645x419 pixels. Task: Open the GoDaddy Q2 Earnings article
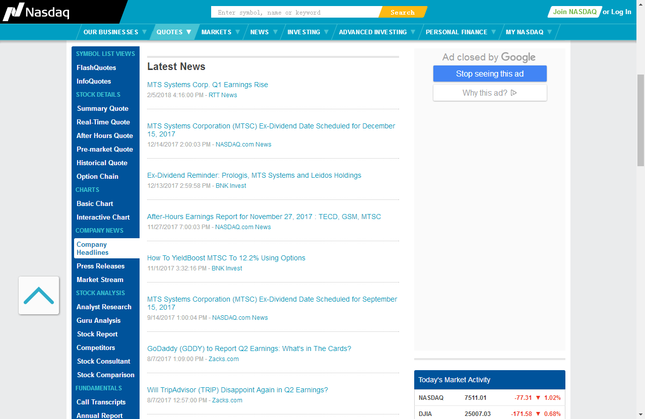pos(249,348)
